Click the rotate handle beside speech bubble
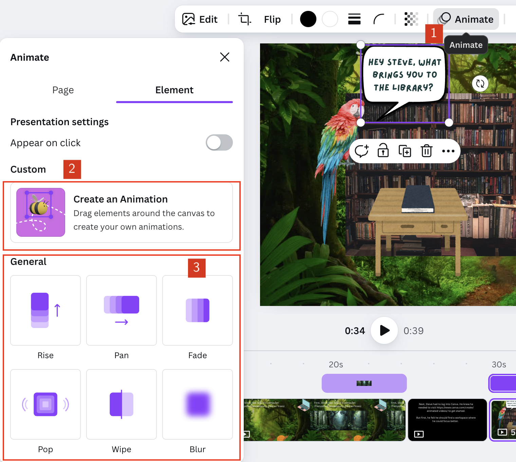 click(x=480, y=83)
